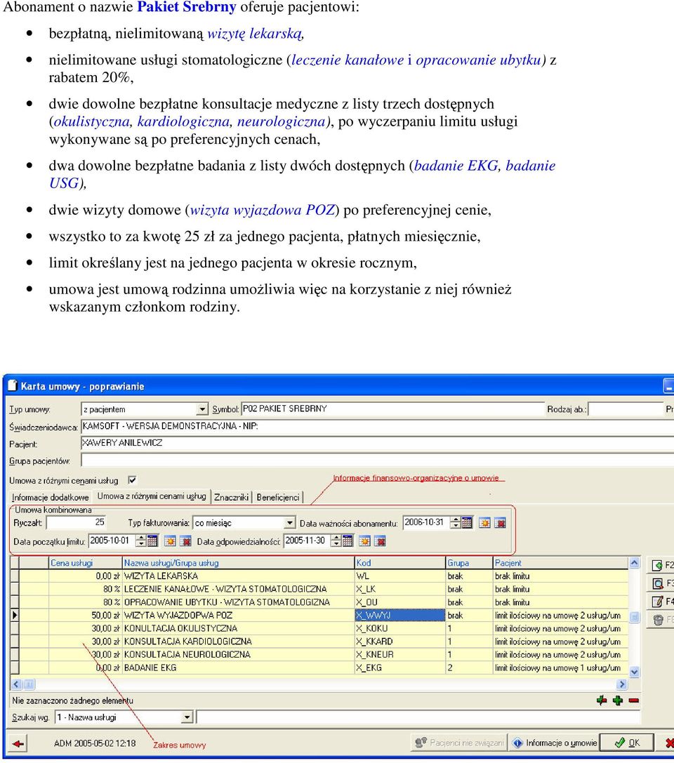Click Data ważności abonamentu spinner arrows

(x=456, y=523)
